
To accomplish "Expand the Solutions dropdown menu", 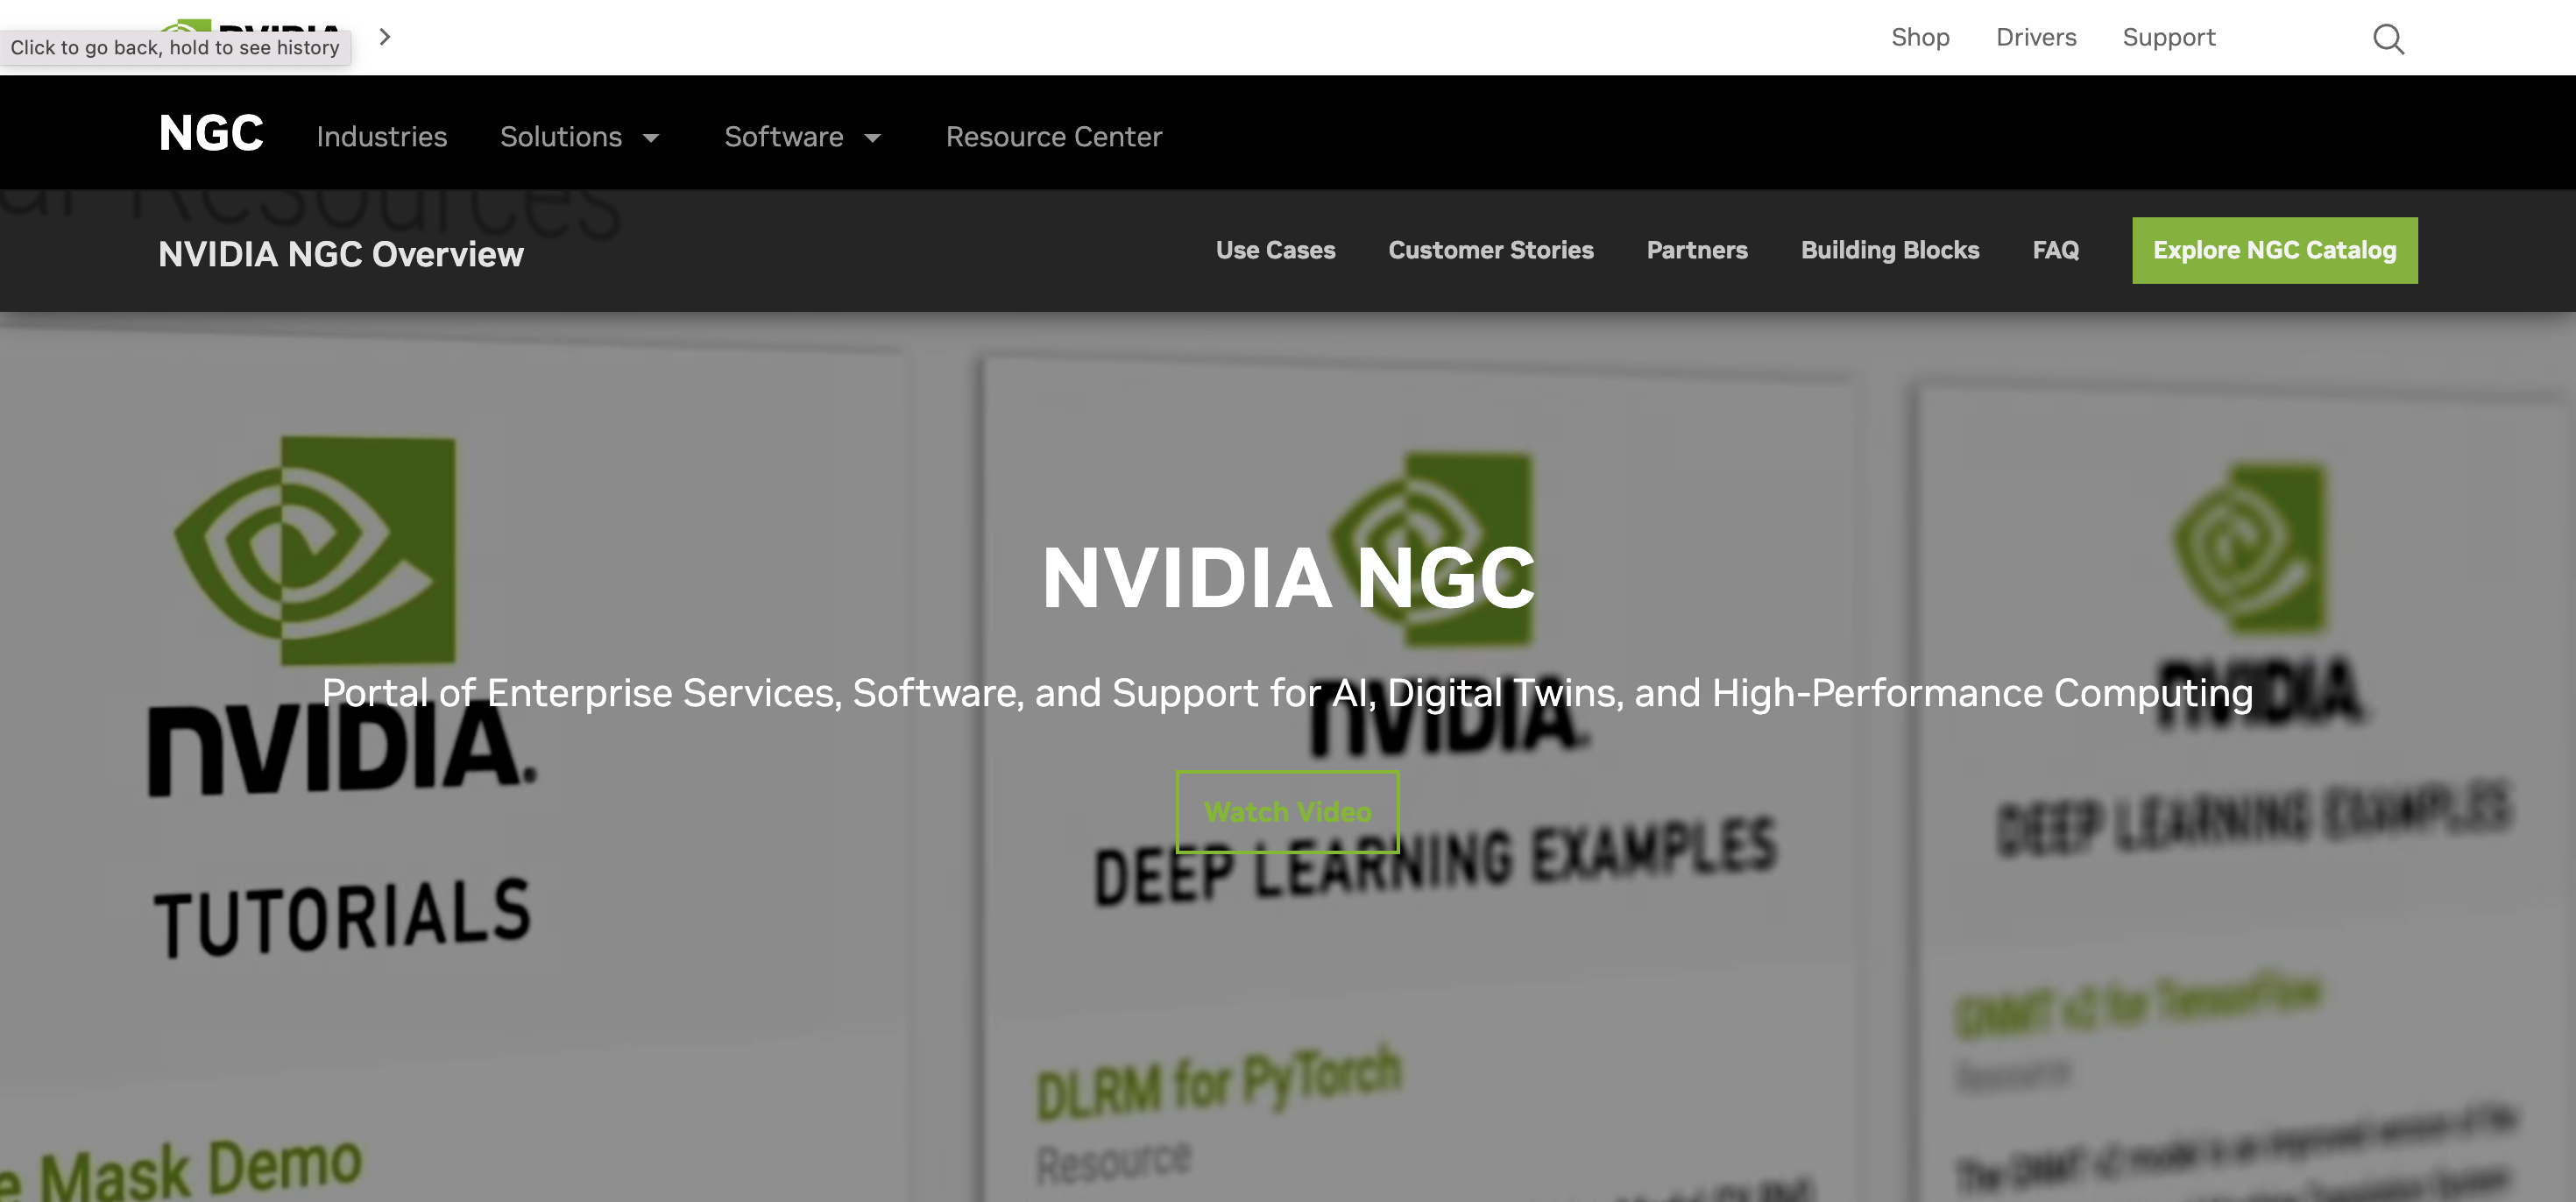I will [x=580, y=137].
